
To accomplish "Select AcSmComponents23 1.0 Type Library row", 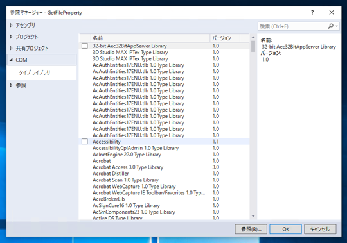I will [x=164, y=212].
